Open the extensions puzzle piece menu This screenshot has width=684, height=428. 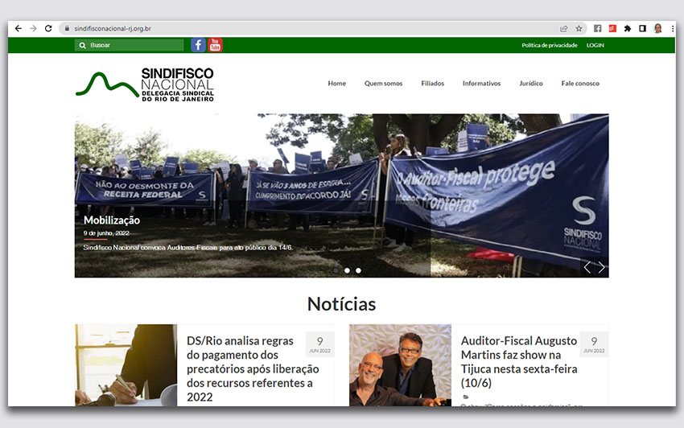(628, 28)
